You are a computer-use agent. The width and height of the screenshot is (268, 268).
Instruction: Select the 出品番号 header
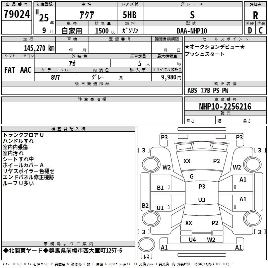[16, 4]
